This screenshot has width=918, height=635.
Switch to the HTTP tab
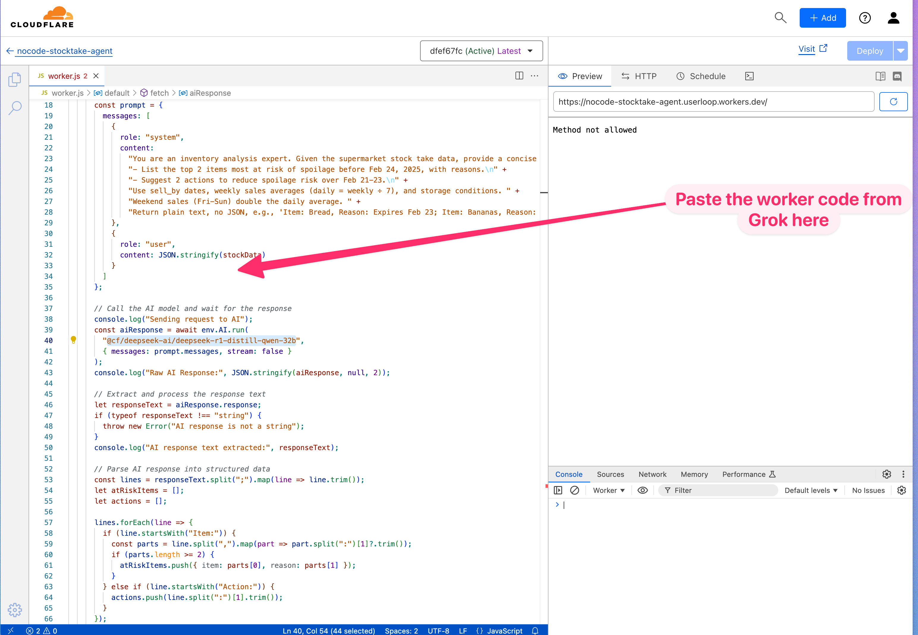pos(639,76)
